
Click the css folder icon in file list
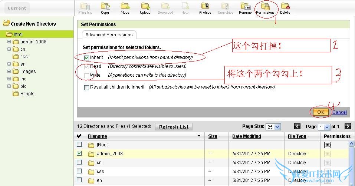click(x=91, y=172)
